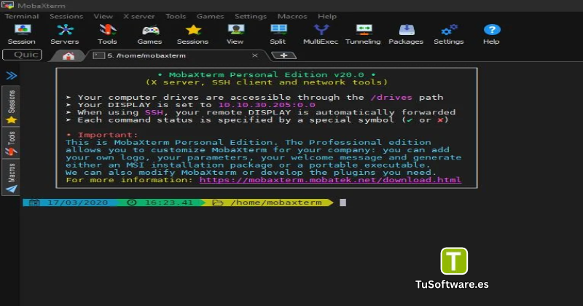Open the mobaxterm.mobatek.net download link
Viewport: 583px width, 306px height.
tap(330, 180)
